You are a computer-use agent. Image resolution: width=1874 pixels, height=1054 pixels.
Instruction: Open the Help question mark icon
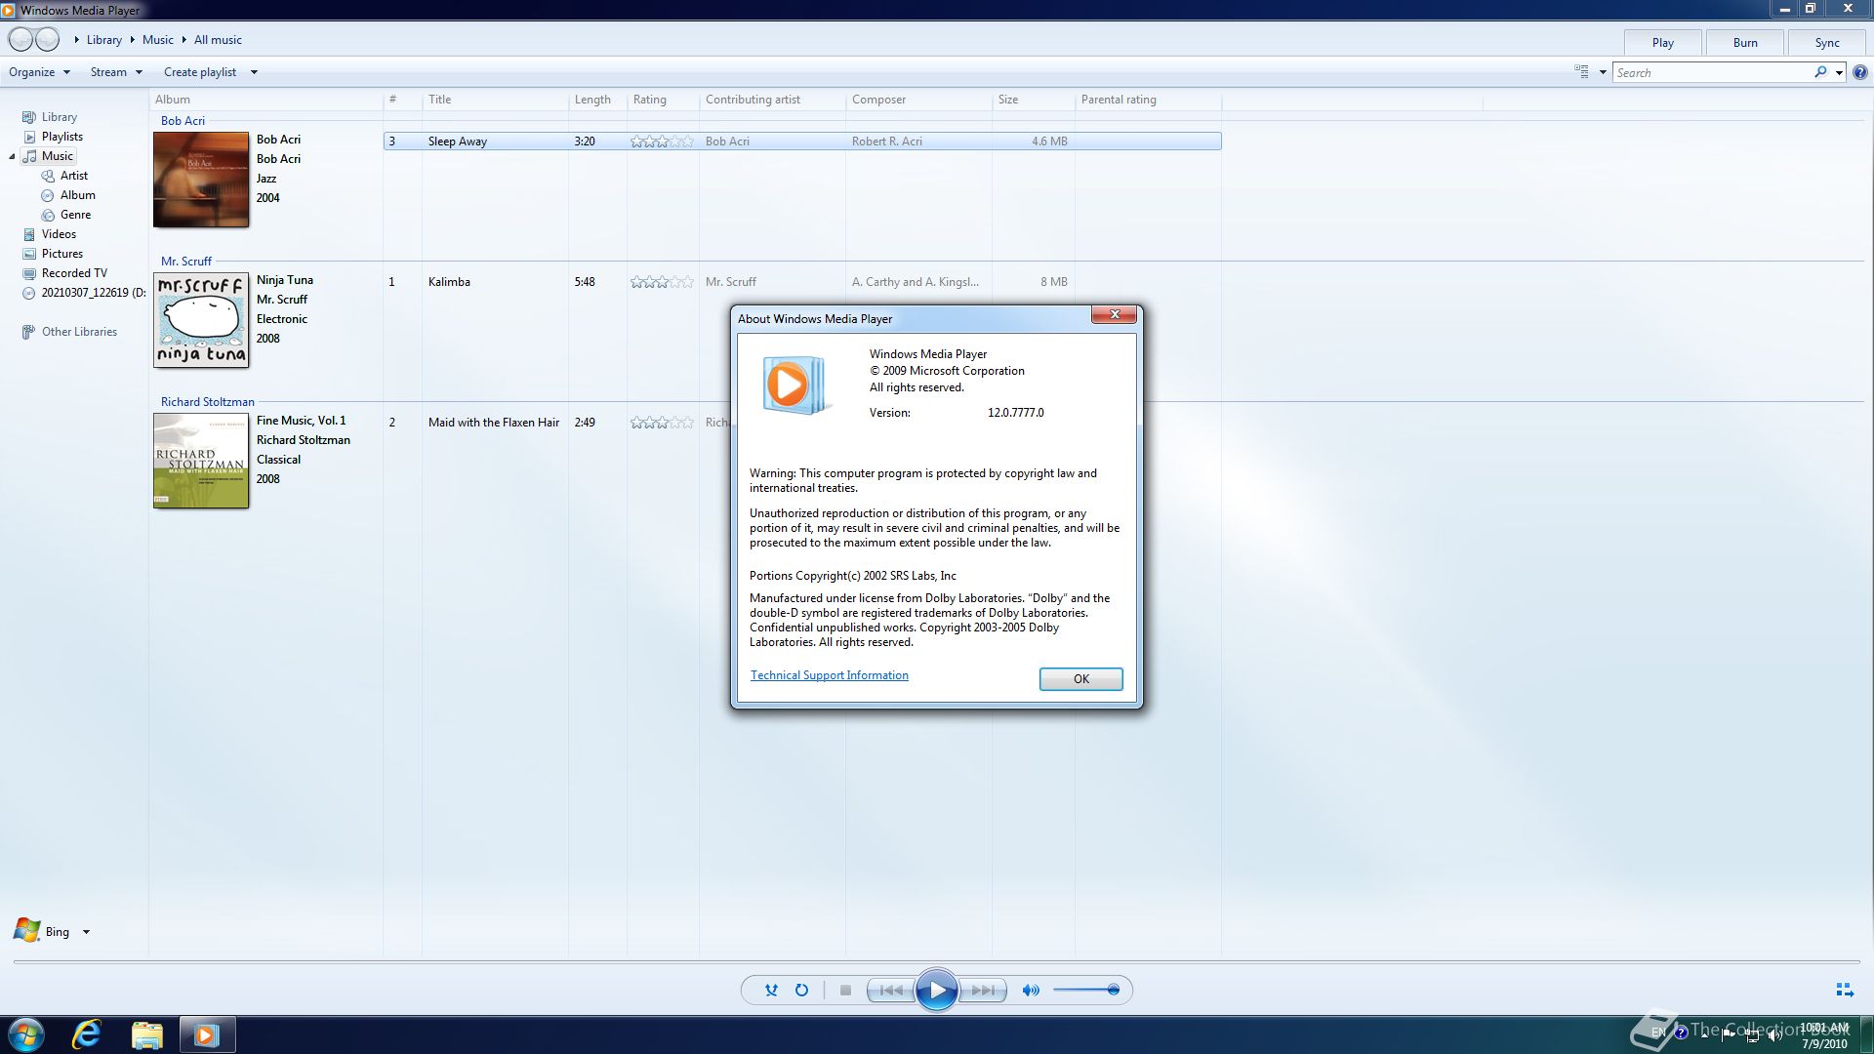(x=1860, y=72)
